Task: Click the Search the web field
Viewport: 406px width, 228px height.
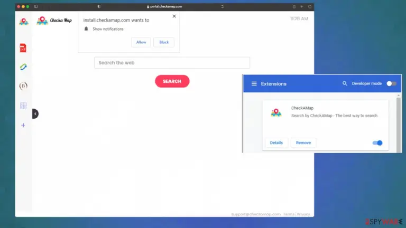Action: click(x=172, y=63)
